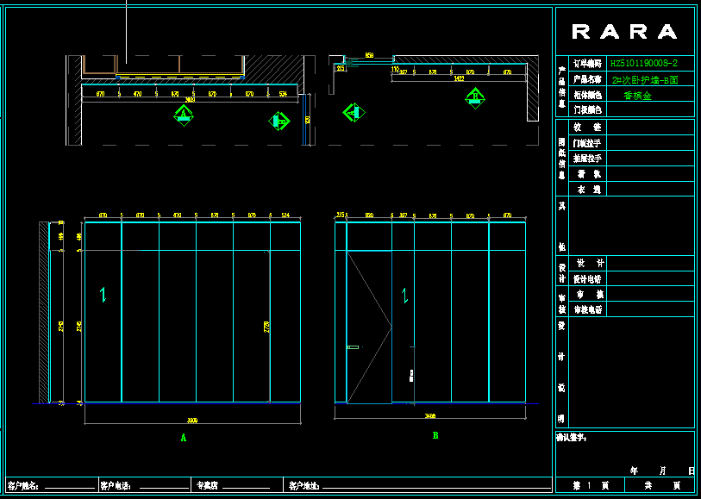Select the 3900 overall dimension under elevation A
The width and height of the screenshot is (701, 499).
[x=191, y=420]
